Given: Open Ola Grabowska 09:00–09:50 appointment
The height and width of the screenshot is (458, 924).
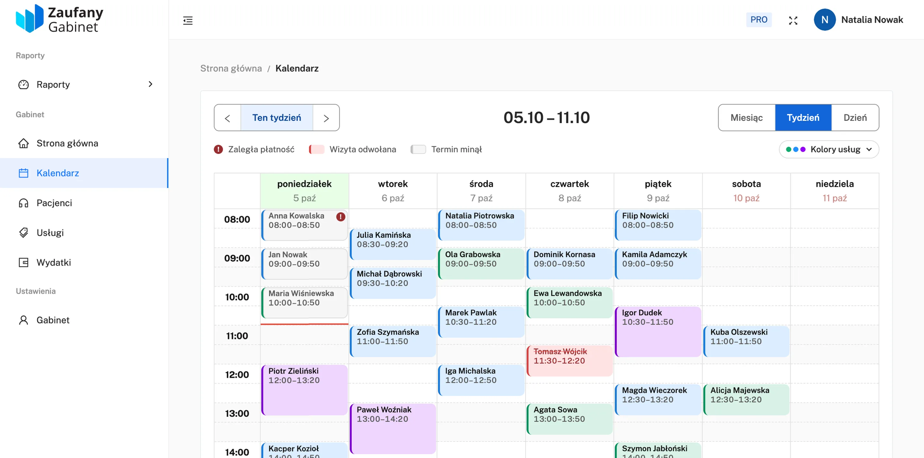Looking at the screenshot, I should pyautogui.click(x=481, y=264).
